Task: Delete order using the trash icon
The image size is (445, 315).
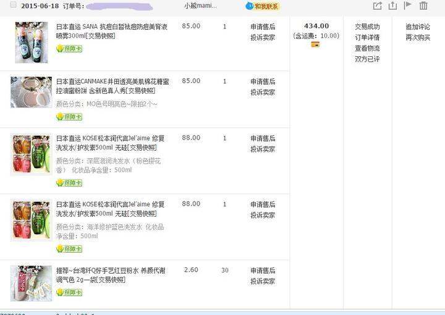Action: tap(423, 6)
